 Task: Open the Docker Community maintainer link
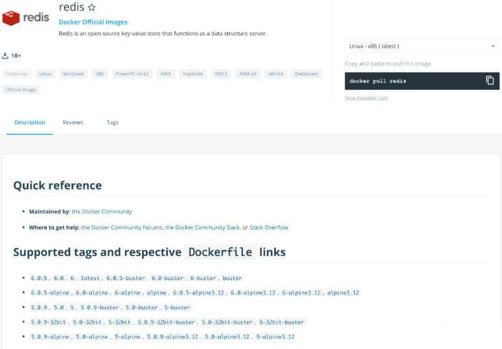[x=102, y=212]
